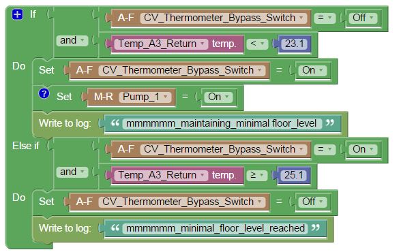401x252 pixels.
Task: Open the Off value dropdown in If condition
Action: pos(363,18)
